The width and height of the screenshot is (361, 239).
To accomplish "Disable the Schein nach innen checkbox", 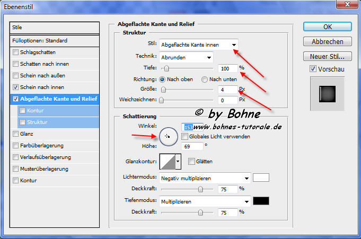I will [15, 87].
